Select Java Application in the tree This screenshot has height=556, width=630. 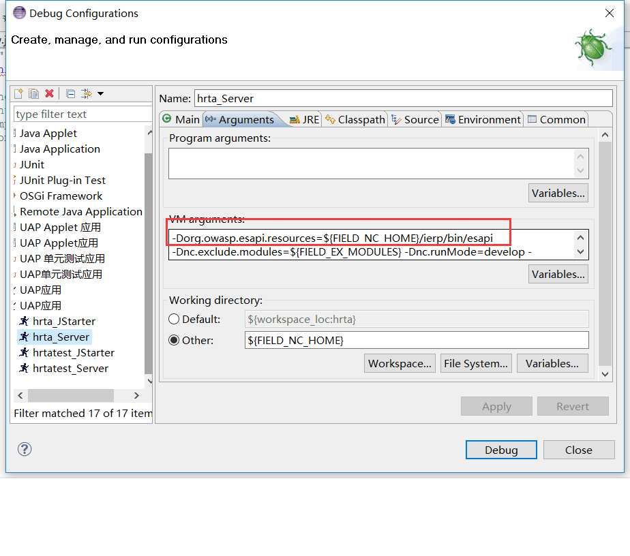[x=60, y=149]
